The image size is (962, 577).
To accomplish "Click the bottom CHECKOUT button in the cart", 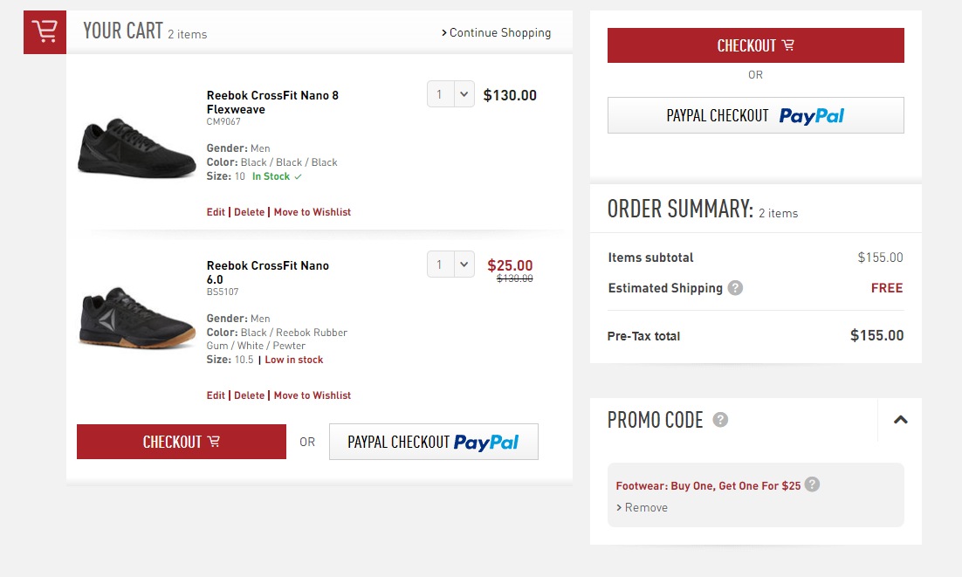I will pos(181,442).
